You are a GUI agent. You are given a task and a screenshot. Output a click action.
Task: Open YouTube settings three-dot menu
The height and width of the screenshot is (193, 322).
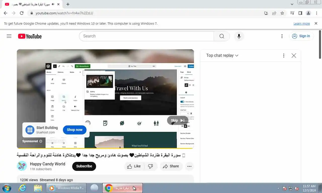tap(282, 36)
